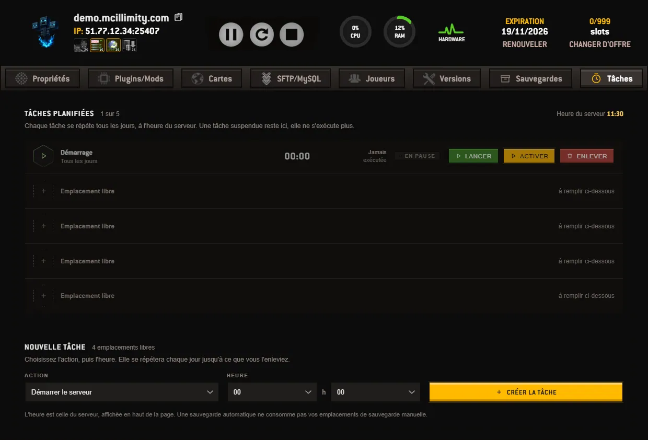Click CHANGER D'OFFRE link
Viewport: 648px width, 440px height.
coord(600,44)
